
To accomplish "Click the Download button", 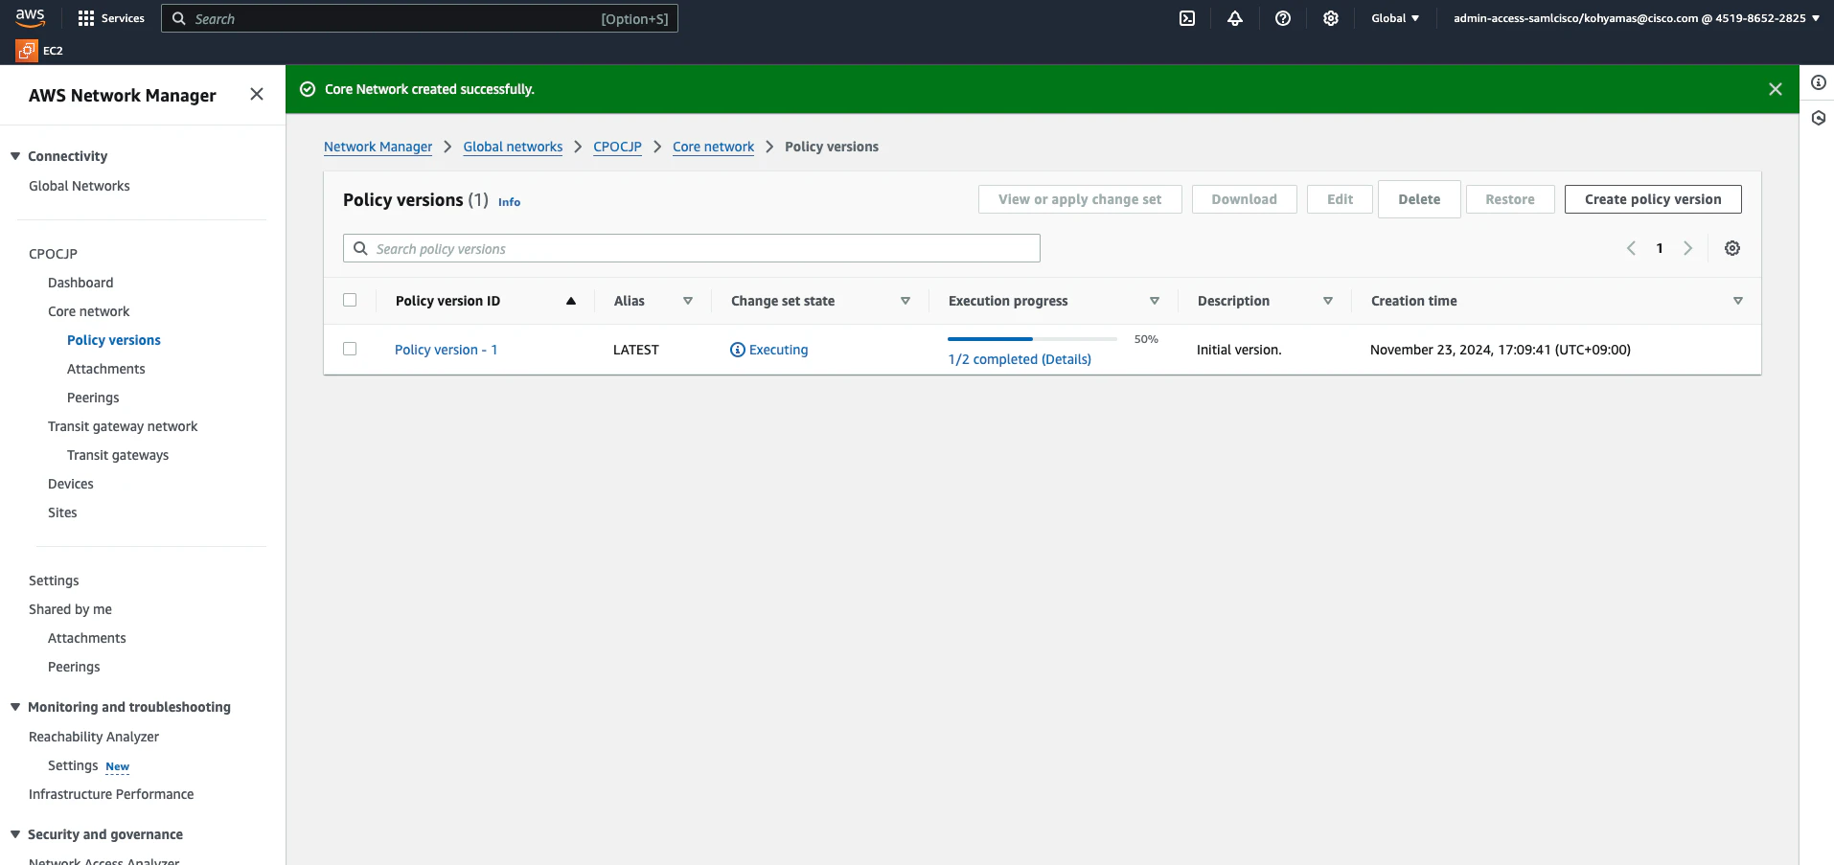I will click(1244, 199).
